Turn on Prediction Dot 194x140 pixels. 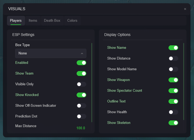81,116
